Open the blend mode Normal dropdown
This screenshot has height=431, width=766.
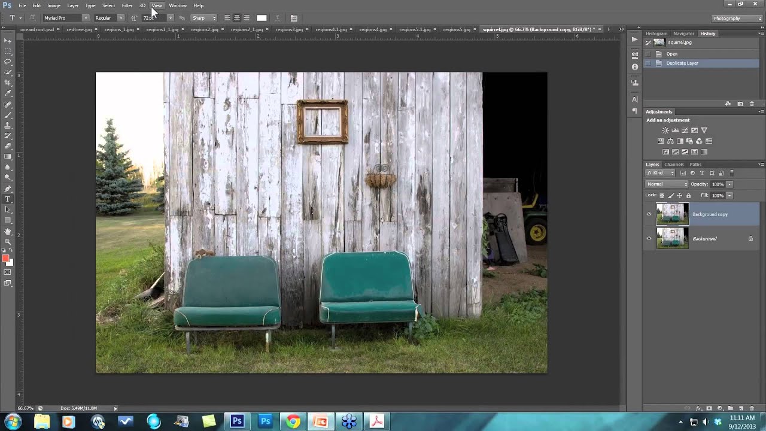pos(667,184)
